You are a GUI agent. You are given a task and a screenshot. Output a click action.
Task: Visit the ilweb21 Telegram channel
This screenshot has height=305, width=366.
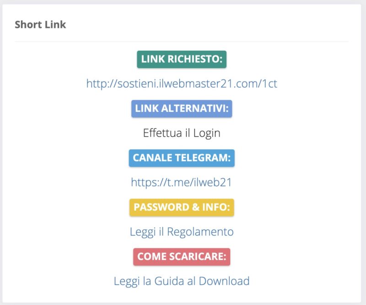tap(182, 182)
